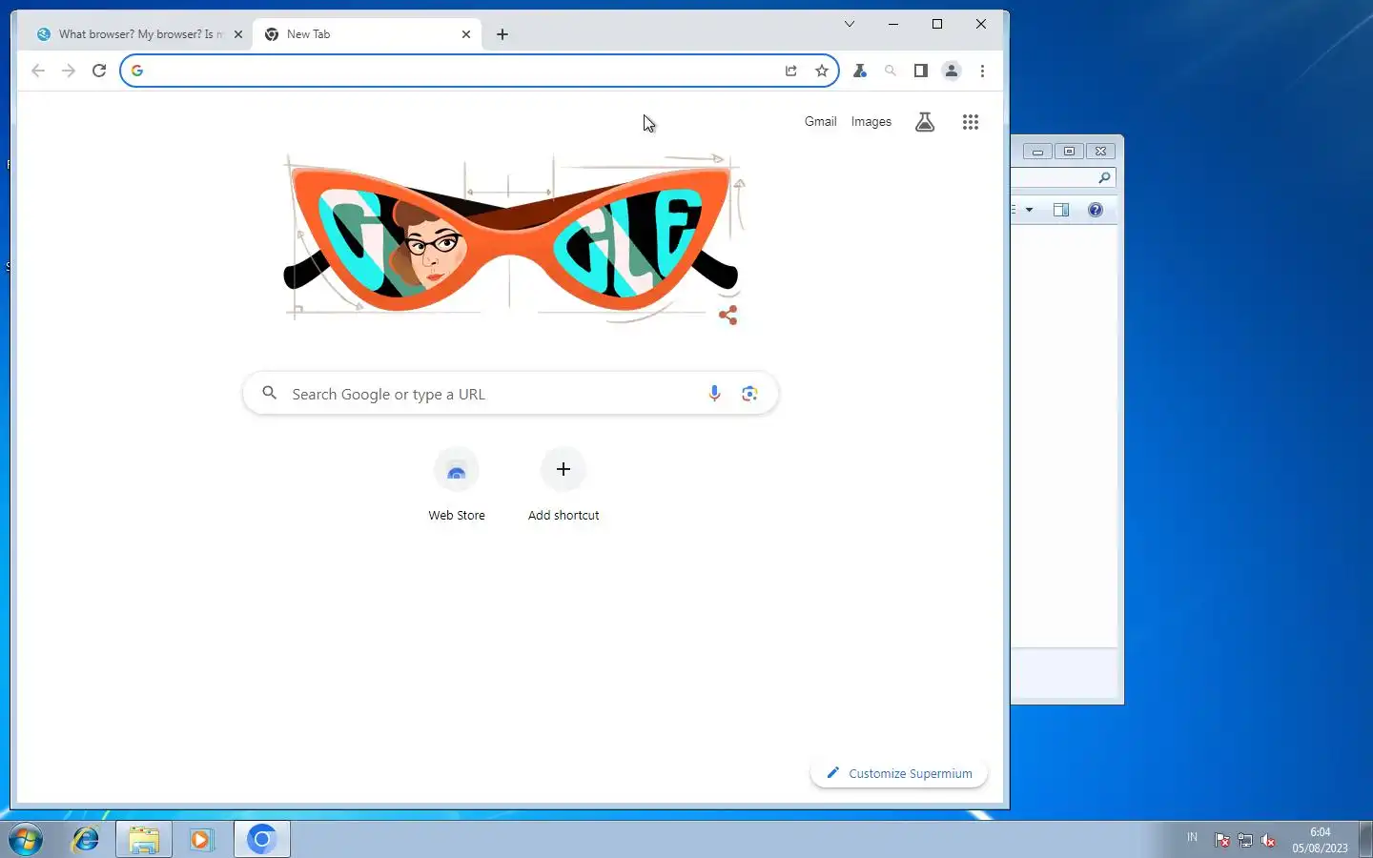Close the What browser? tab
The image size is (1373, 858).
coord(238,34)
